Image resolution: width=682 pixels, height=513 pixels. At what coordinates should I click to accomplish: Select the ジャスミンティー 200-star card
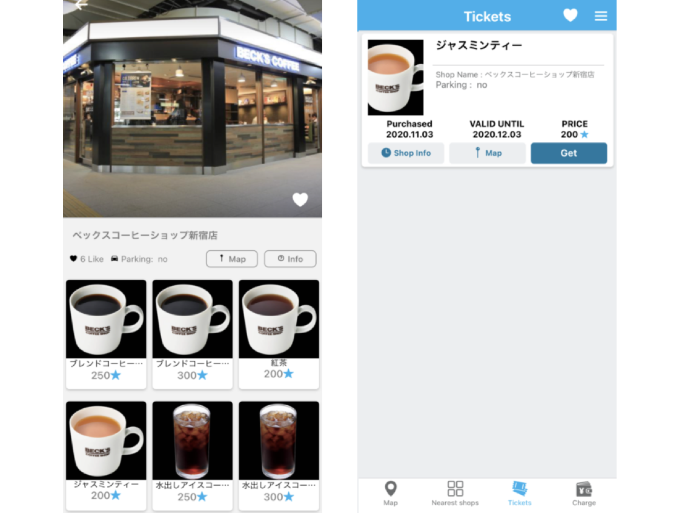[x=106, y=455]
